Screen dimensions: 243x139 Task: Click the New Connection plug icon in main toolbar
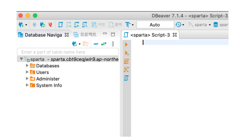coord(21,24)
